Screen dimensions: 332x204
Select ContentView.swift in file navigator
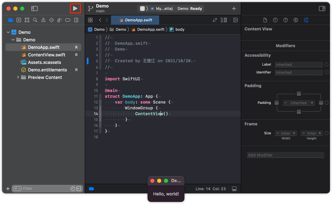point(46,55)
